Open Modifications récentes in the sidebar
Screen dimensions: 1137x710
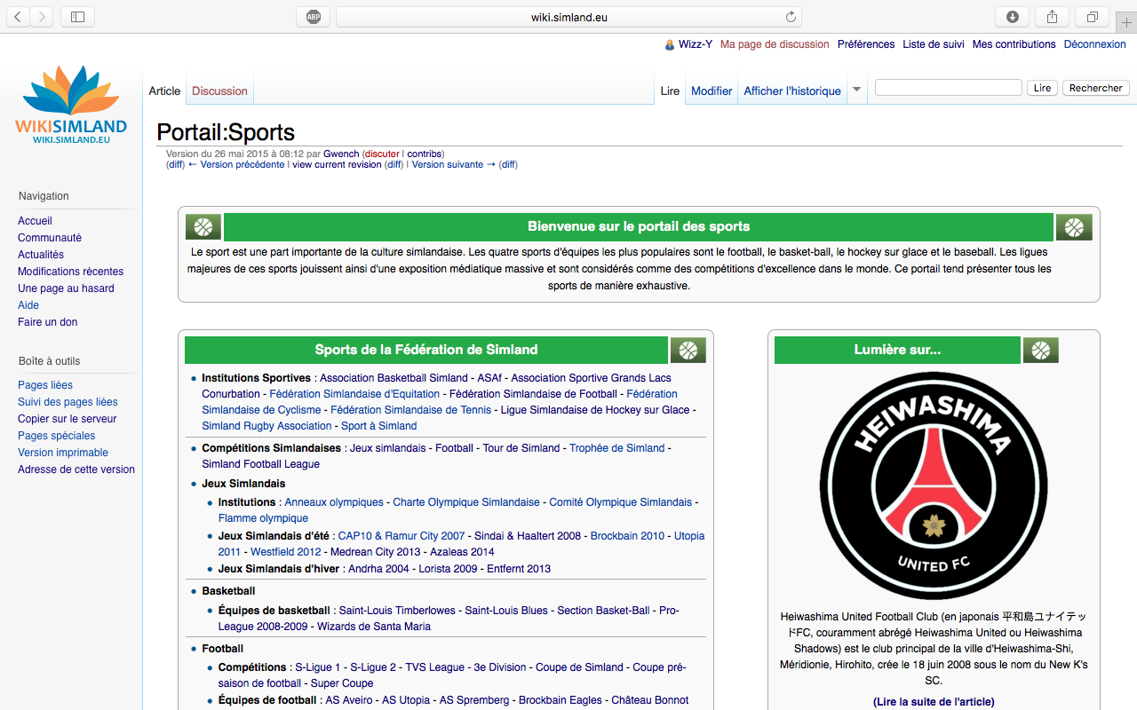pyautogui.click(x=70, y=272)
